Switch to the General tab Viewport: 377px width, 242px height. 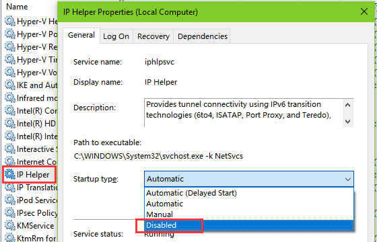point(81,35)
